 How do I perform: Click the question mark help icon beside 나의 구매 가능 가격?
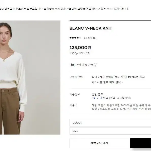coord(96,65)
